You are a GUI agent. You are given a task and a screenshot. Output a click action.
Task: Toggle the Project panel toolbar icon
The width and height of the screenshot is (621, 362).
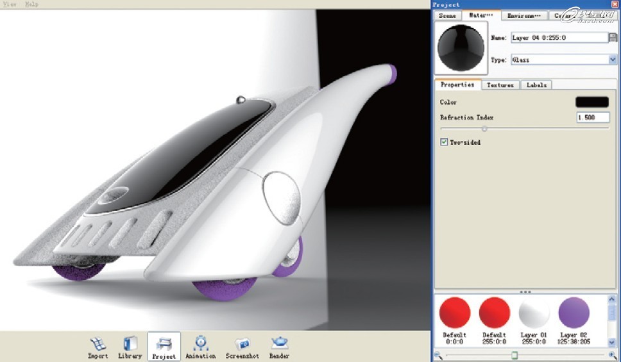(x=164, y=346)
